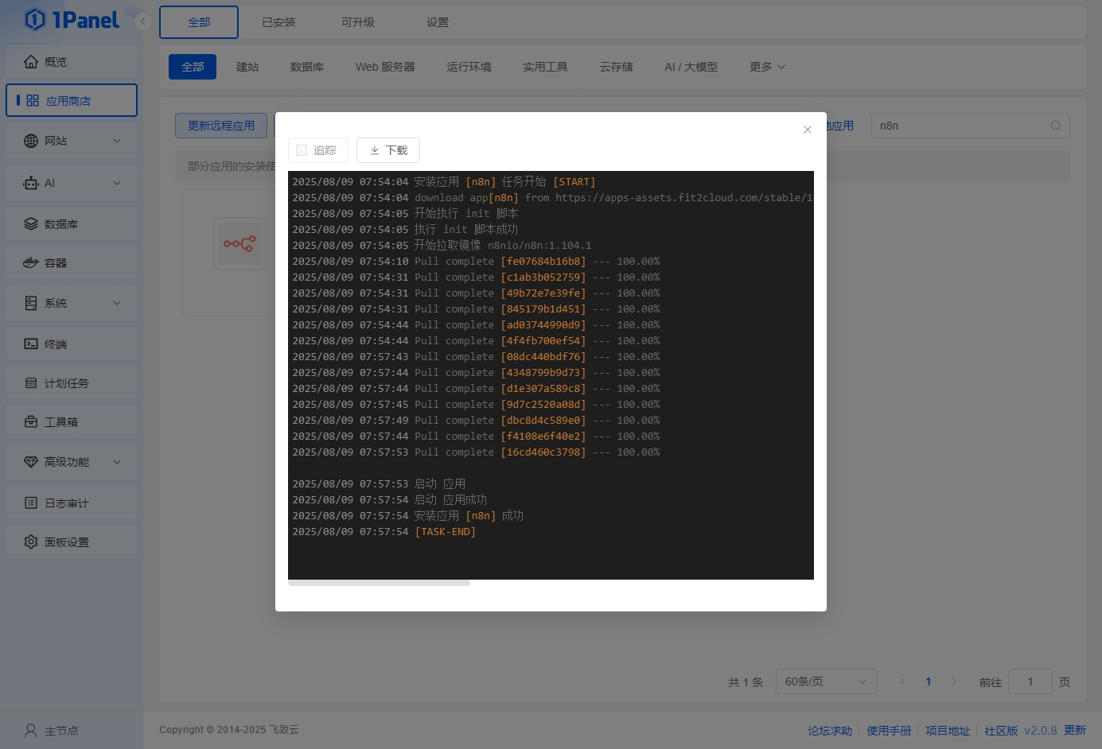Expand the 网站 sidebar submenu
Viewport: 1102px width, 749px height.
click(x=117, y=141)
